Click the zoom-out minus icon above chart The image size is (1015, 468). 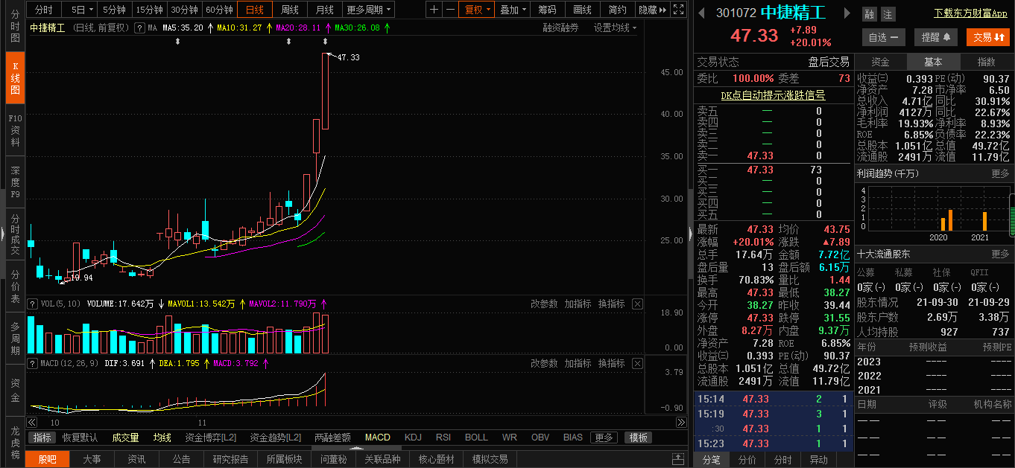[x=450, y=10]
